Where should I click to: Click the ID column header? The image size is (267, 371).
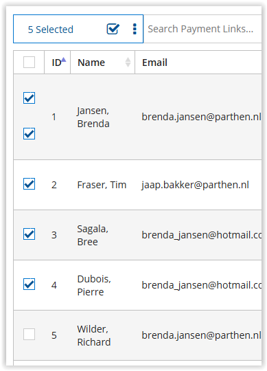(x=56, y=63)
